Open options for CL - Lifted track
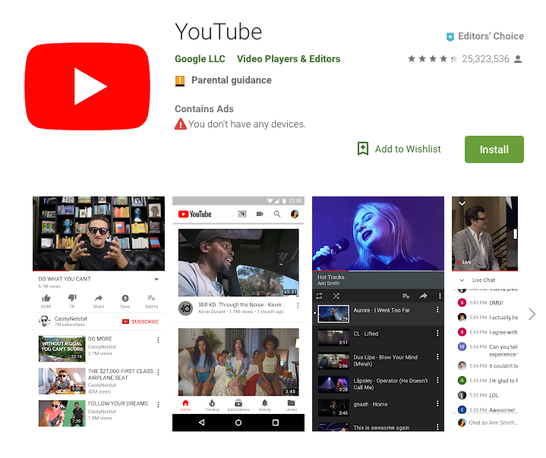 pyautogui.click(x=437, y=333)
